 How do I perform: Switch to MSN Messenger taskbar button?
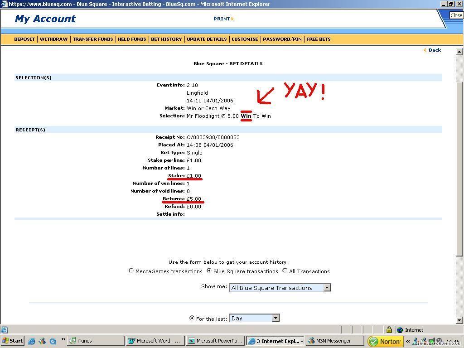pos(335,341)
